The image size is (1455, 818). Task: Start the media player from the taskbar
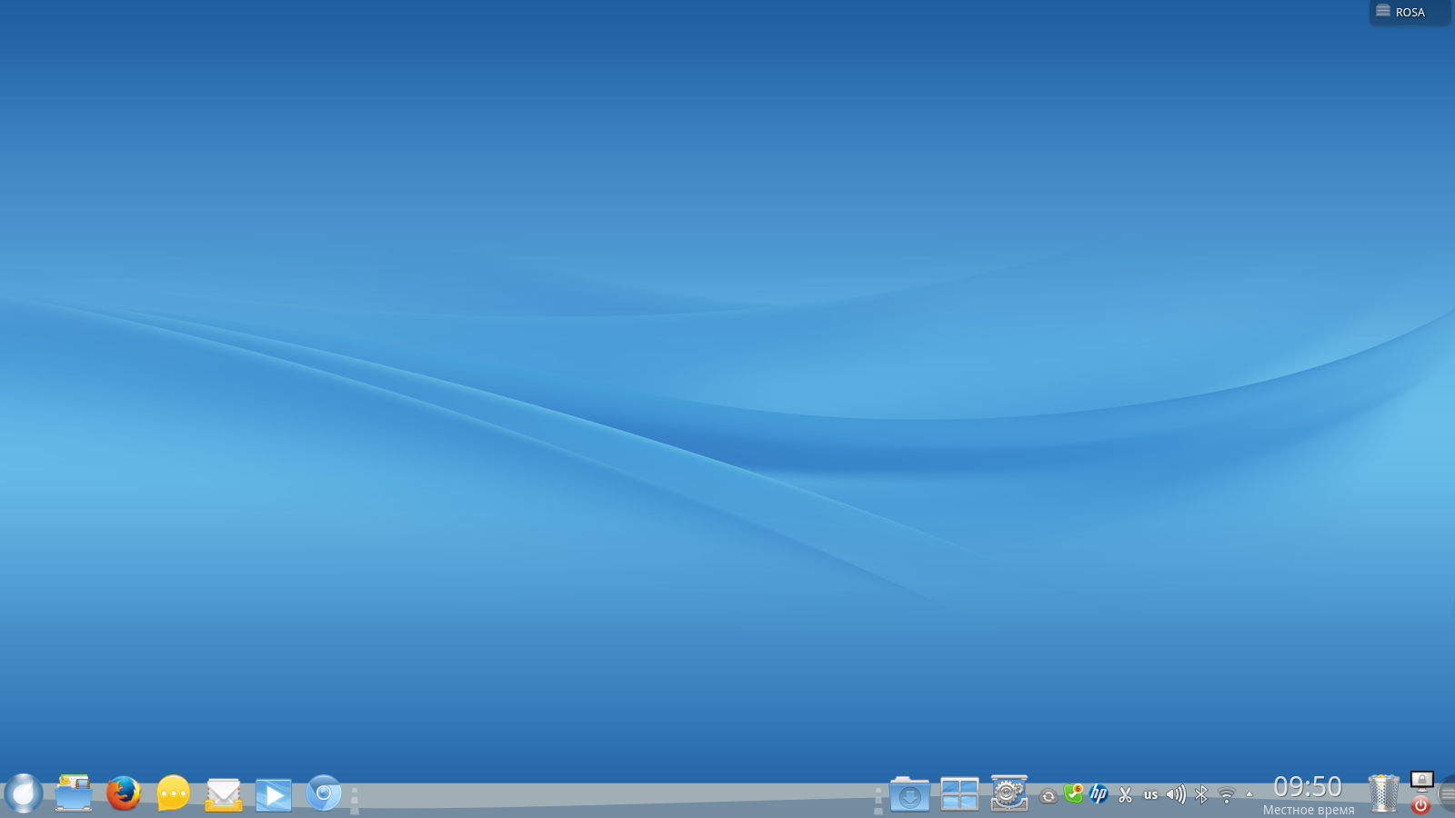click(276, 793)
